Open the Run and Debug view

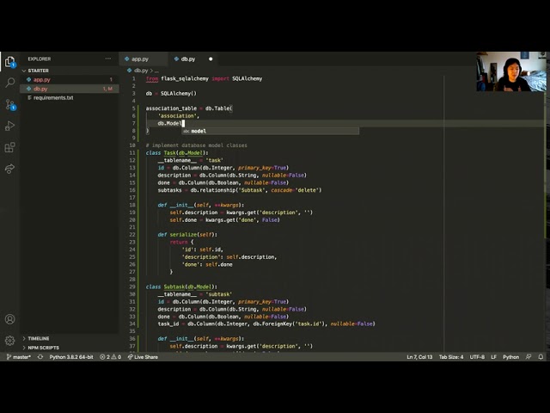(9, 126)
